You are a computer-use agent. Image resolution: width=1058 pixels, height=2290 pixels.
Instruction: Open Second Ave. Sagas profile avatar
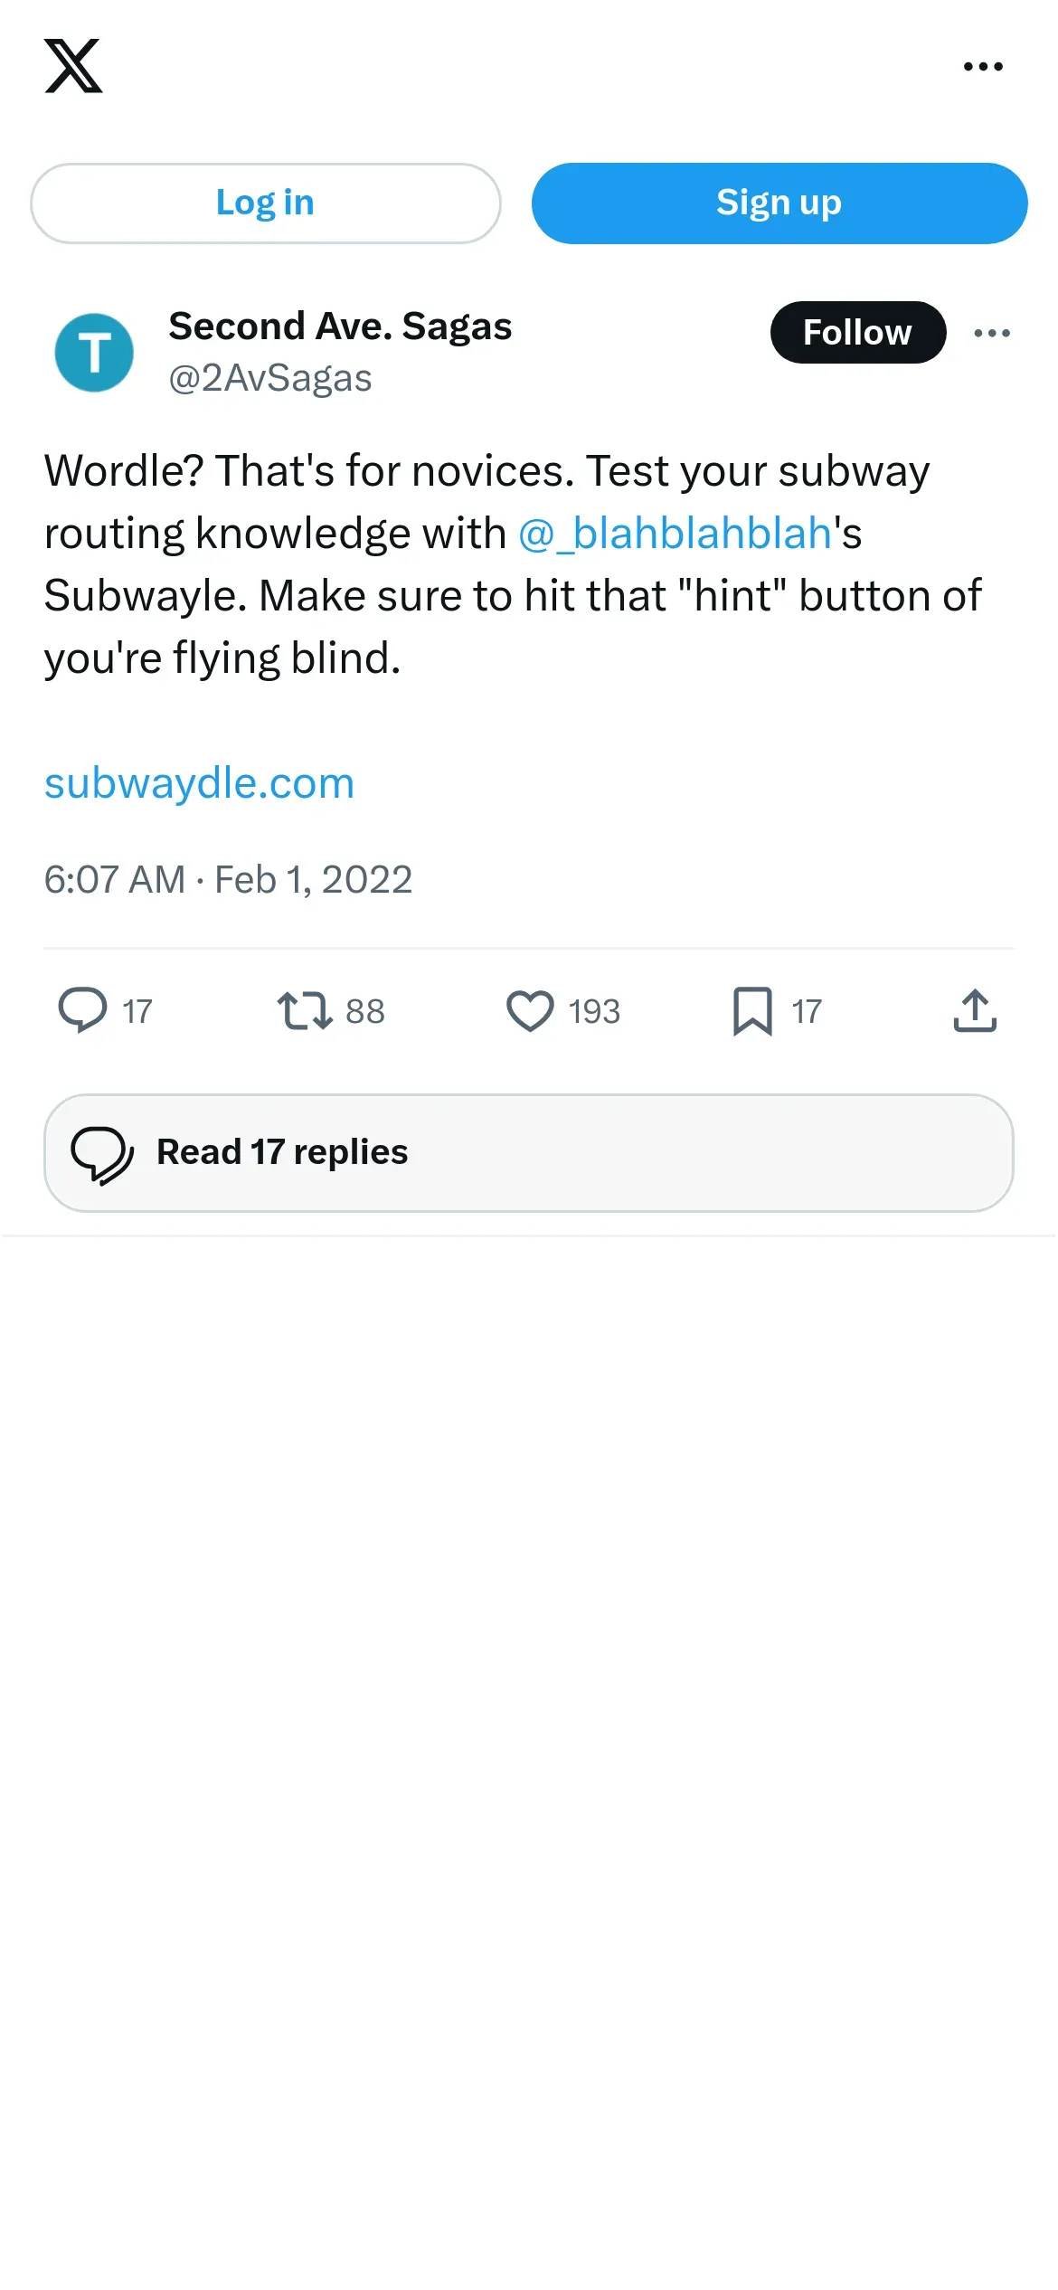[x=94, y=352]
